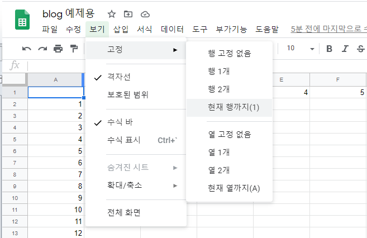
Task: Click row 1 cell containing 4
Action: pyautogui.click(x=291, y=92)
